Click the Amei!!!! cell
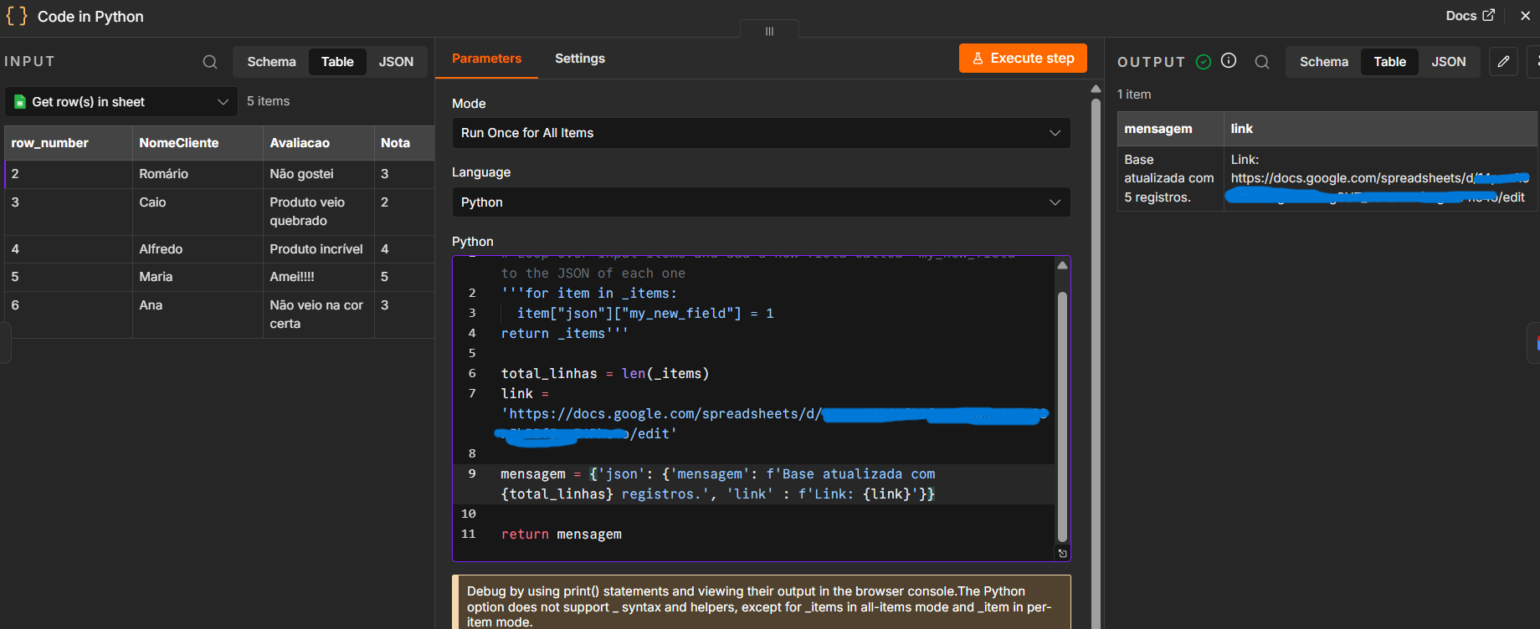Screen dimensions: 1540x629 (318, 277)
